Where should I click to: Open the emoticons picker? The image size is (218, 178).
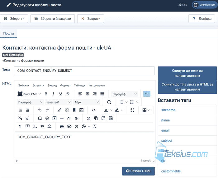point(47,118)
